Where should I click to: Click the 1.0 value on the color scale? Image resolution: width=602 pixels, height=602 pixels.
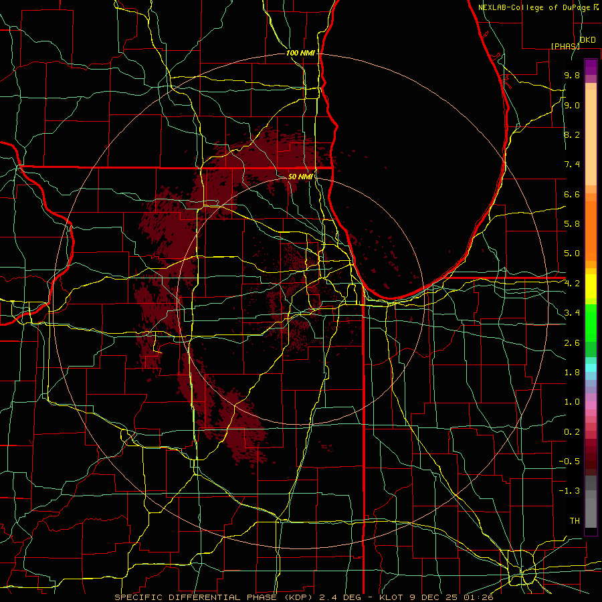point(572,402)
